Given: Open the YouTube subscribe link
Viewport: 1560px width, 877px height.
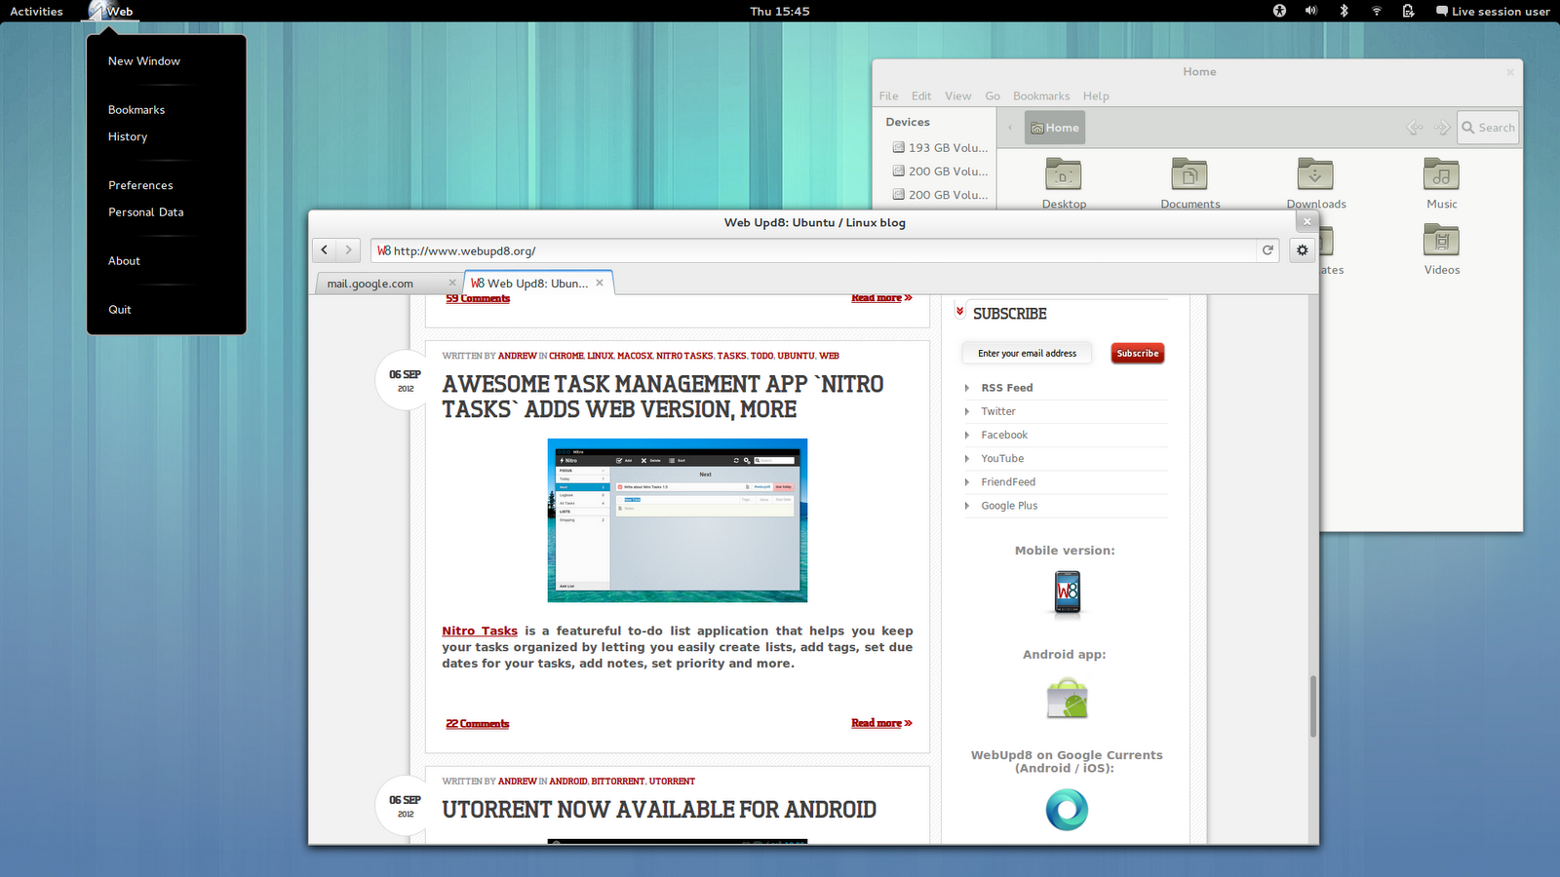Looking at the screenshot, I should coord(1002,458).
